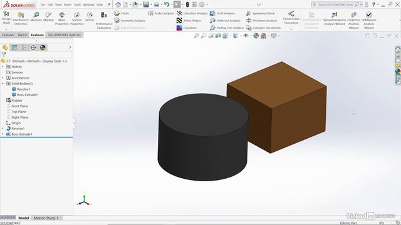Switch to the Motion Study 1 tab

46,218
